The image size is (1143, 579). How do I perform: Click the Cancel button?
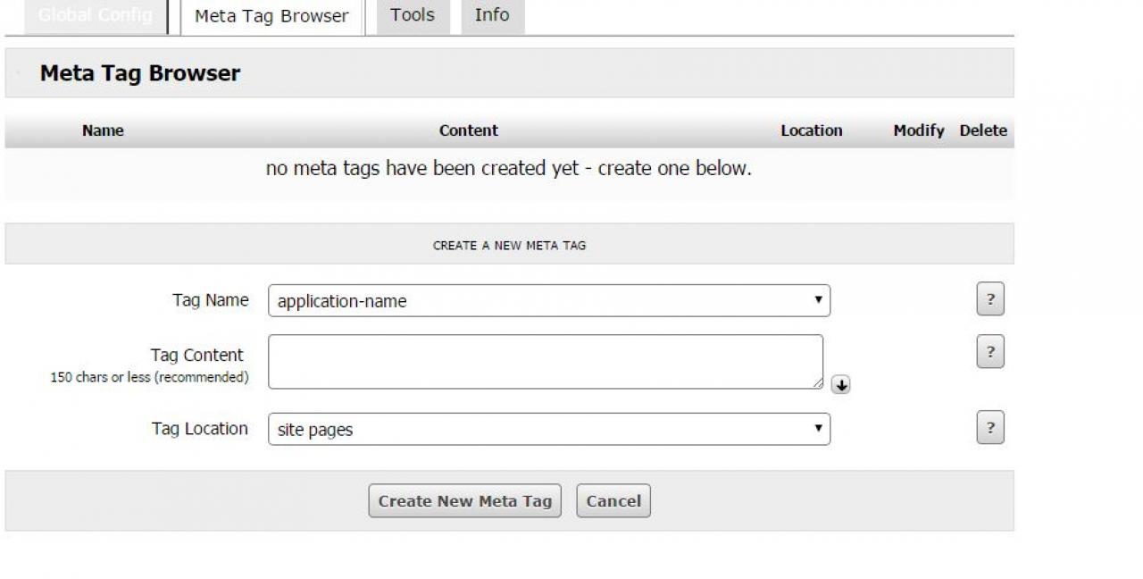(x=613, y=501)
